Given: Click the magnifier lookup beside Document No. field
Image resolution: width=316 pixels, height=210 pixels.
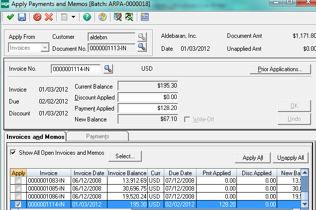Looking at the screenshot, I should pyautogui.click(x=142, y=47).
